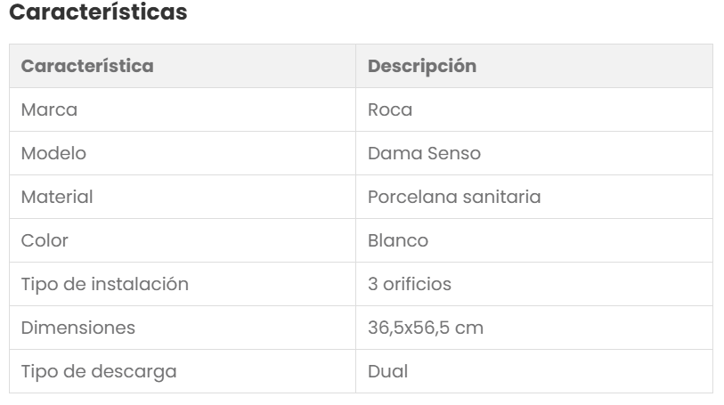Select the Dimensiones row label
Screen dimensions: 724x405
tap(78, 328)
